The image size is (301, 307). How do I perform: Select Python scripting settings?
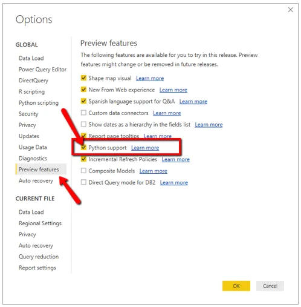pos(39,103)
